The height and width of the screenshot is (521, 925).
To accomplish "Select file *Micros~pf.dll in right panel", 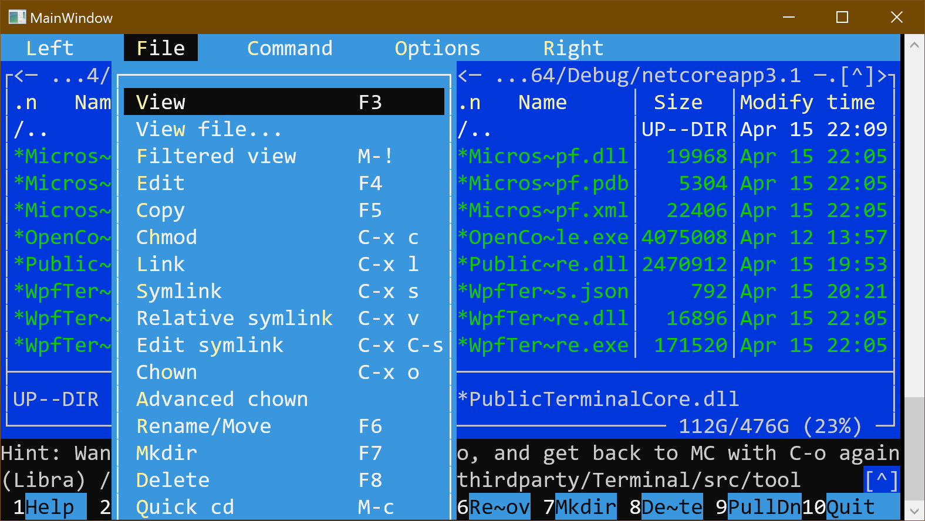I will 543,156.
